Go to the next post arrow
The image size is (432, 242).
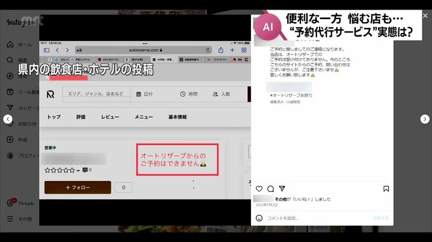click(x=424, y=119)
